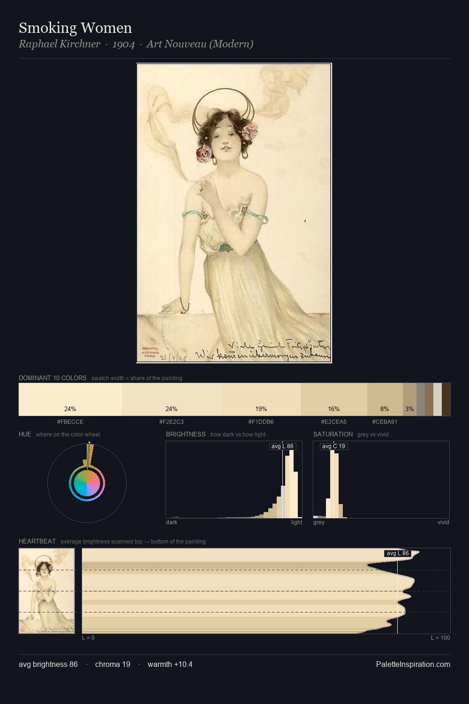Click the 24% #F2E2C3 color swatch
The height and width of the screenshot is (704, 469).
172,399
